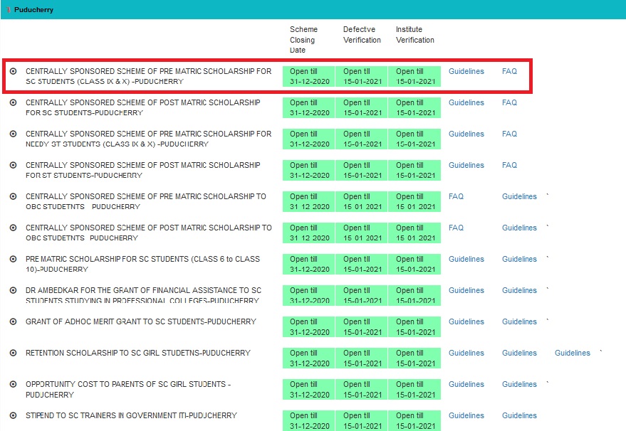Open Post Matric Scholarship for ST Students-Puducherry

[143, 170]
